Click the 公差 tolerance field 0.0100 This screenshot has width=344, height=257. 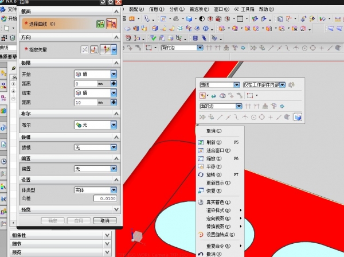105,198
